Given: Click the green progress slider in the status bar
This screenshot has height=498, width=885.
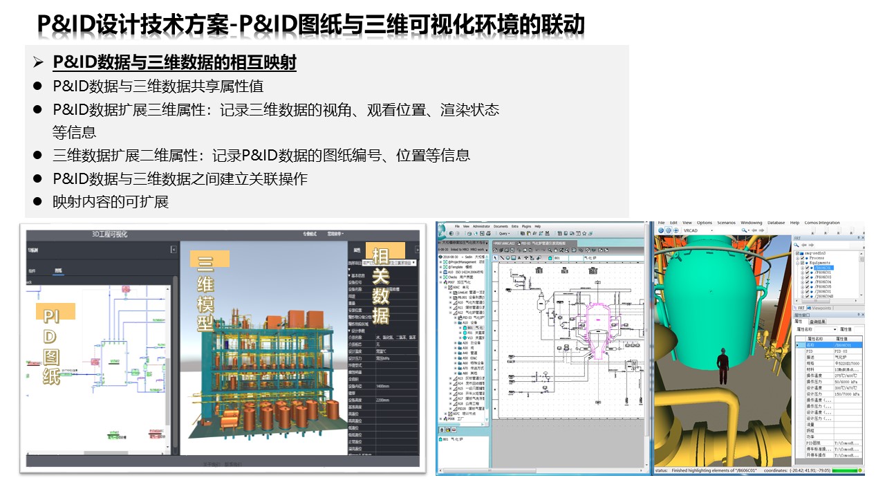Looking at the screenshot, I should (x=845, y=471).
